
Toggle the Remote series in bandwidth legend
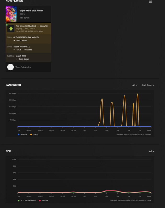(22, 134)
